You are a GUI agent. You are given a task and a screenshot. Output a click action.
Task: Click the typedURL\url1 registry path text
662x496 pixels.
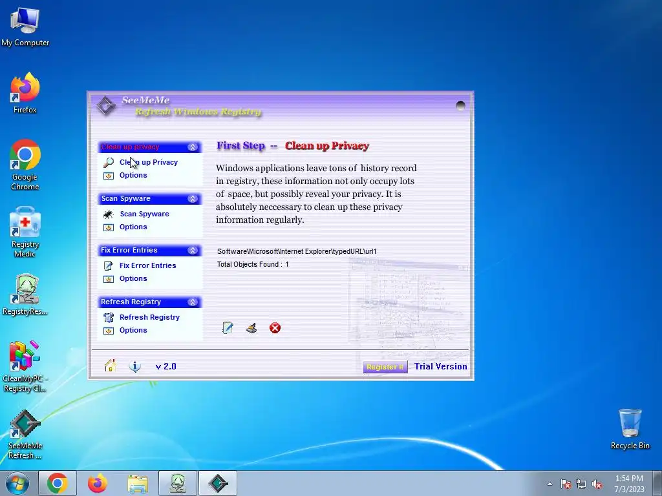(297, 251)
